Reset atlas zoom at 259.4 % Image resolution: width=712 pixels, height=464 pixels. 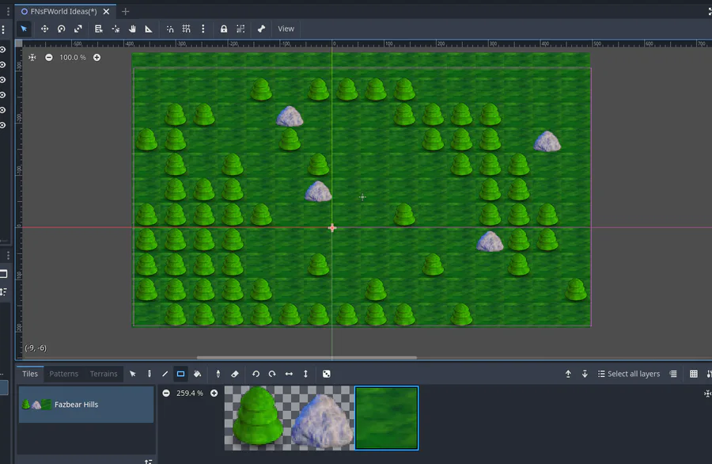(190, 393)
